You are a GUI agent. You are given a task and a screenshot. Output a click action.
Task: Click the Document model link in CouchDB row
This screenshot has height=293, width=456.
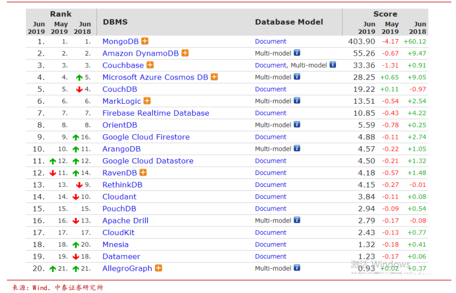coord(270,89)
